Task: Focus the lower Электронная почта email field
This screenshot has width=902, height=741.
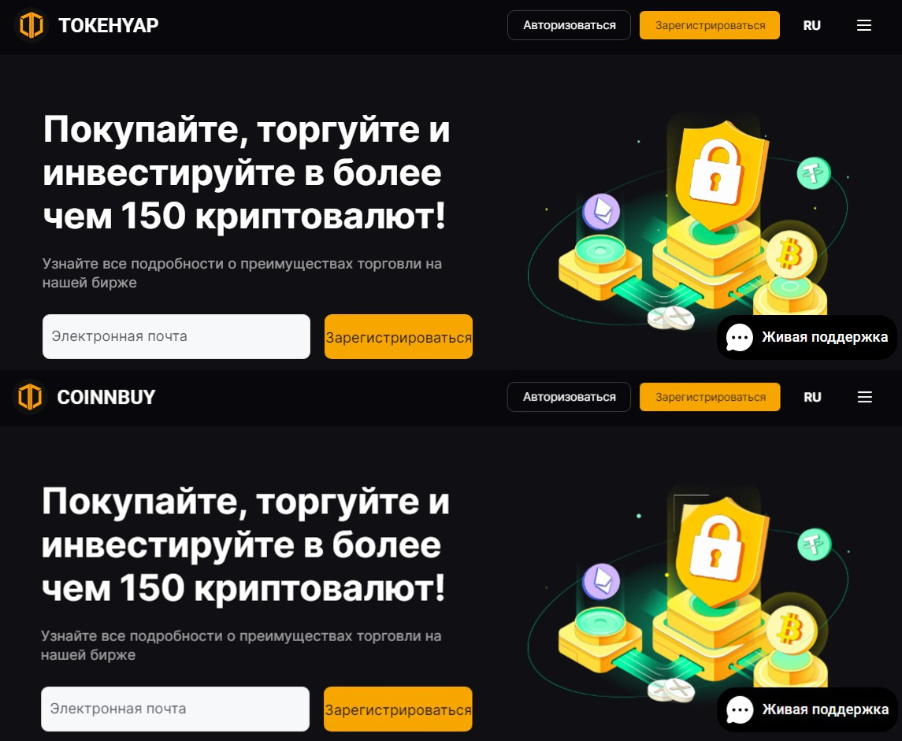Action: [175, 709]
